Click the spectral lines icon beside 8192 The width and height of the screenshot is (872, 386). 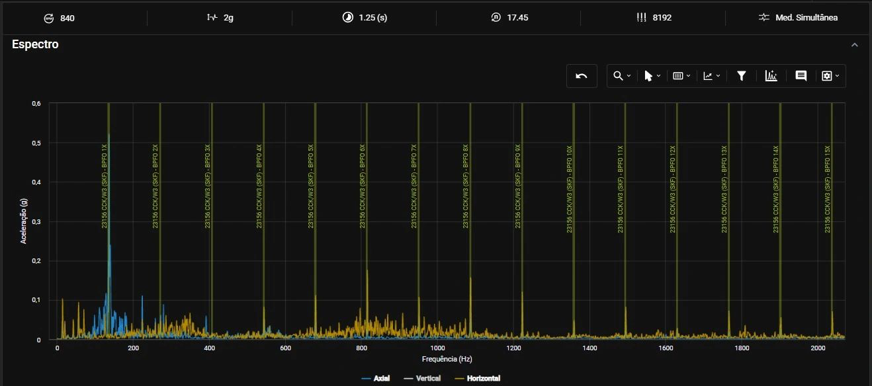coord(641,18)
